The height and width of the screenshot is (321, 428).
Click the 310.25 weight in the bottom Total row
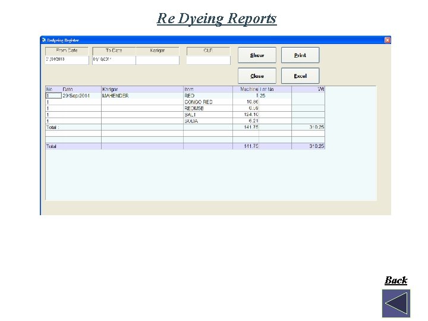(x=308, y=146)
